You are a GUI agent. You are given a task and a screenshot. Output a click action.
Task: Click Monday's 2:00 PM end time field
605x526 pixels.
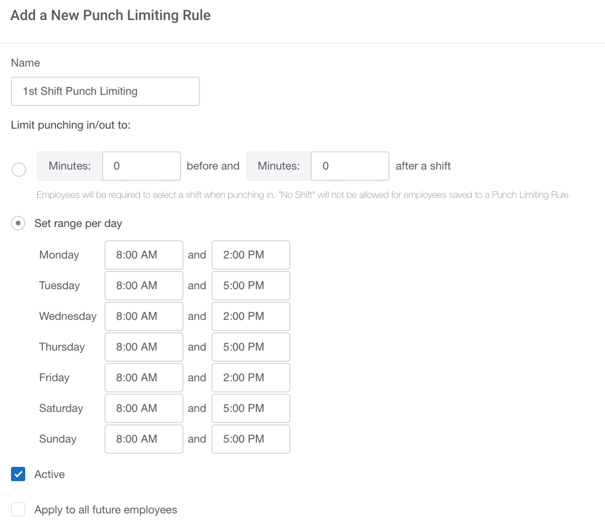251,255
